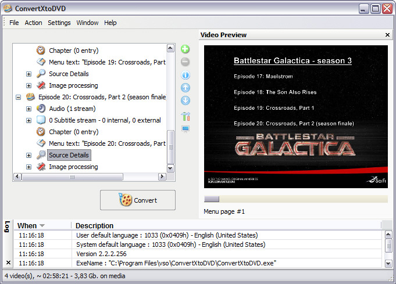
Task: Click the Episode 20 menu text icon
Action: coord(41,143)
